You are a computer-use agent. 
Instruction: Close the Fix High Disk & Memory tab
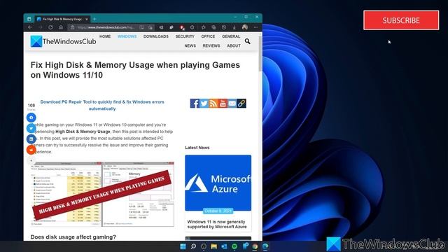87,19
